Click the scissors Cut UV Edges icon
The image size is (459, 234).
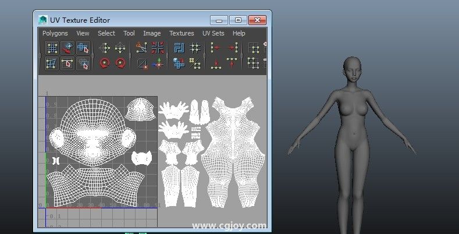[141, 48]
